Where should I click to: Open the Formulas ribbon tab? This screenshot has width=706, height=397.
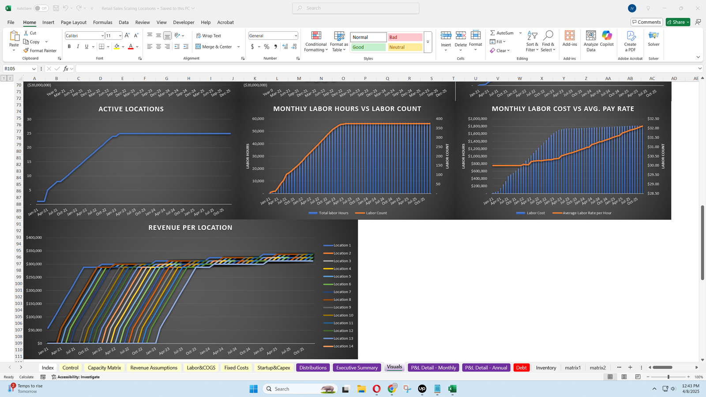pos(102,22)
